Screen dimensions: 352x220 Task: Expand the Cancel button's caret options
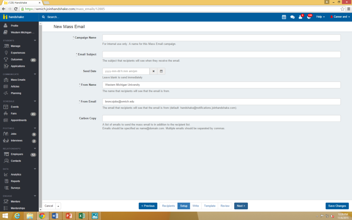coord(58,206)
